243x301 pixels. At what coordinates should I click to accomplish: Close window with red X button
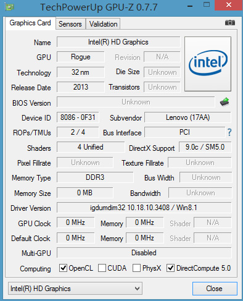click(x=229, y=5)
